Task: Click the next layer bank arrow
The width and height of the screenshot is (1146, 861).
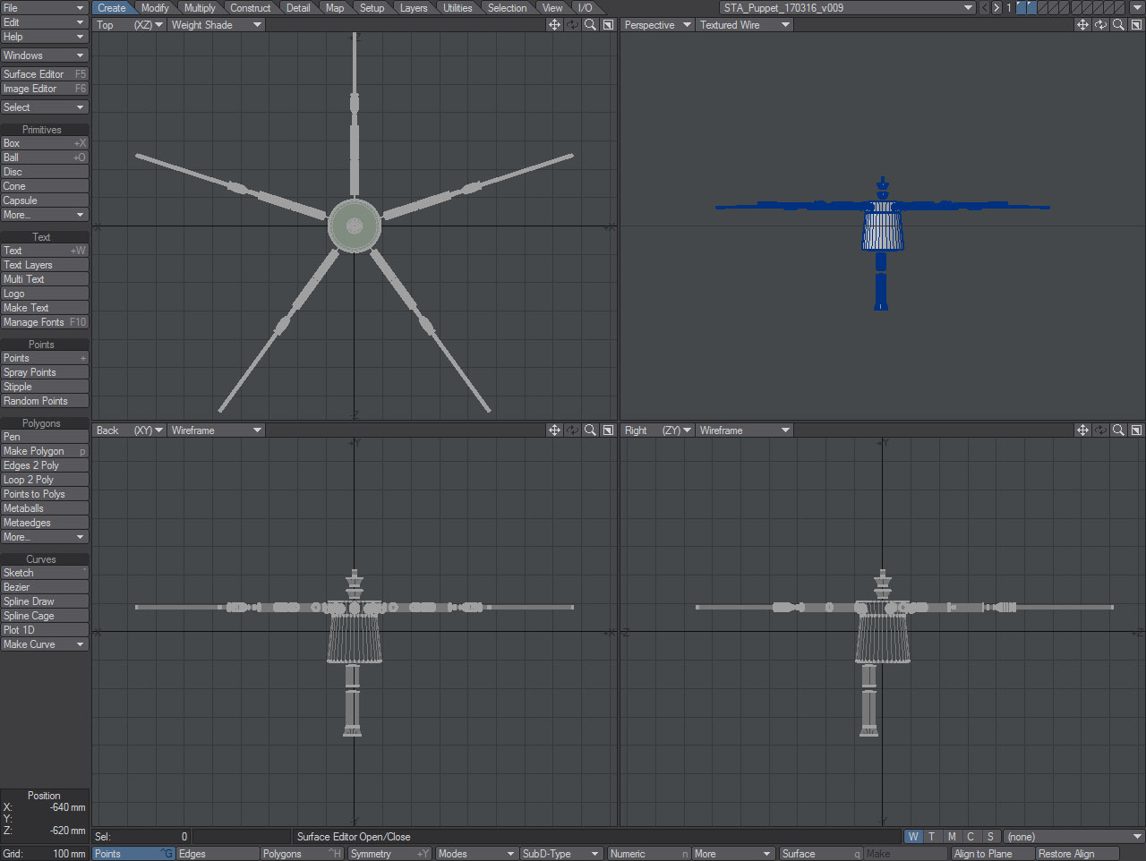Action: point(995,7)
